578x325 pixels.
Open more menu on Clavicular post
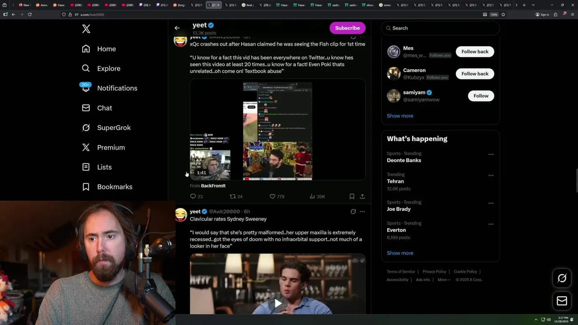pos(362,211)
